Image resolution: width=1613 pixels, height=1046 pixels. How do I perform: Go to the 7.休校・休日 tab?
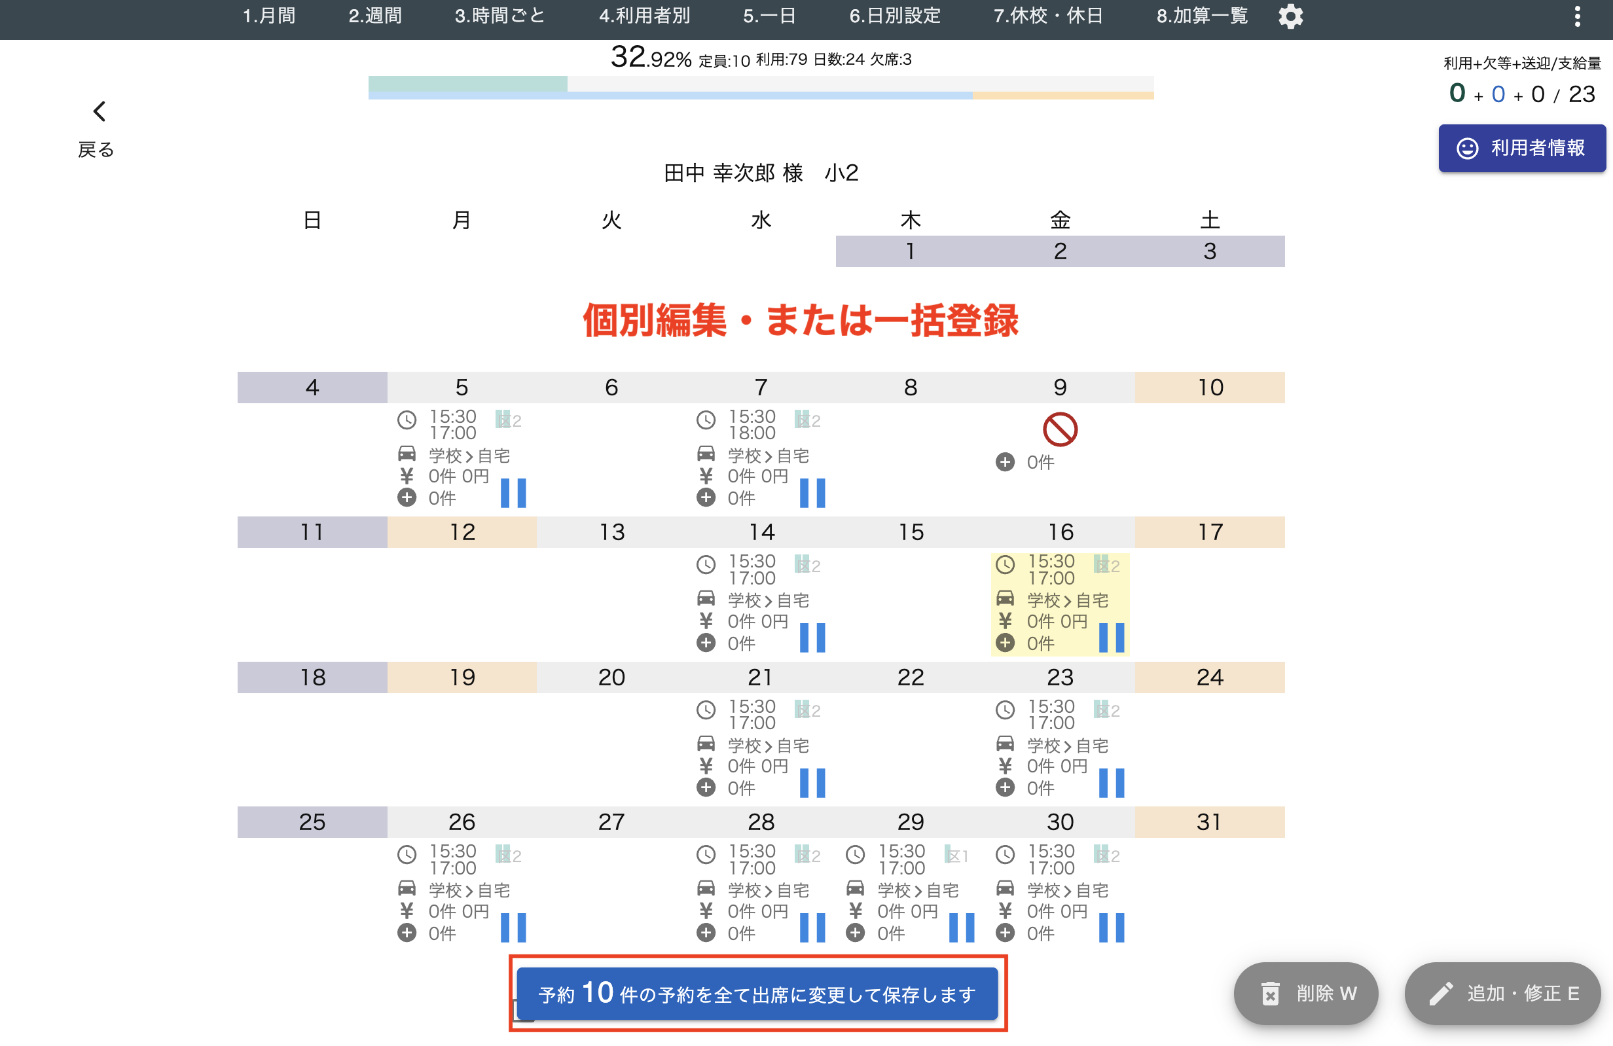pyautogui.click(x=1048, y=16)
